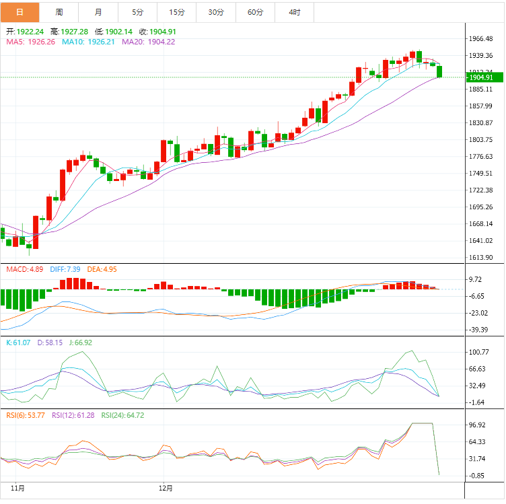506x504 pixels.
Task: Switch to the 日 daily chart tab
Action: 20,12
